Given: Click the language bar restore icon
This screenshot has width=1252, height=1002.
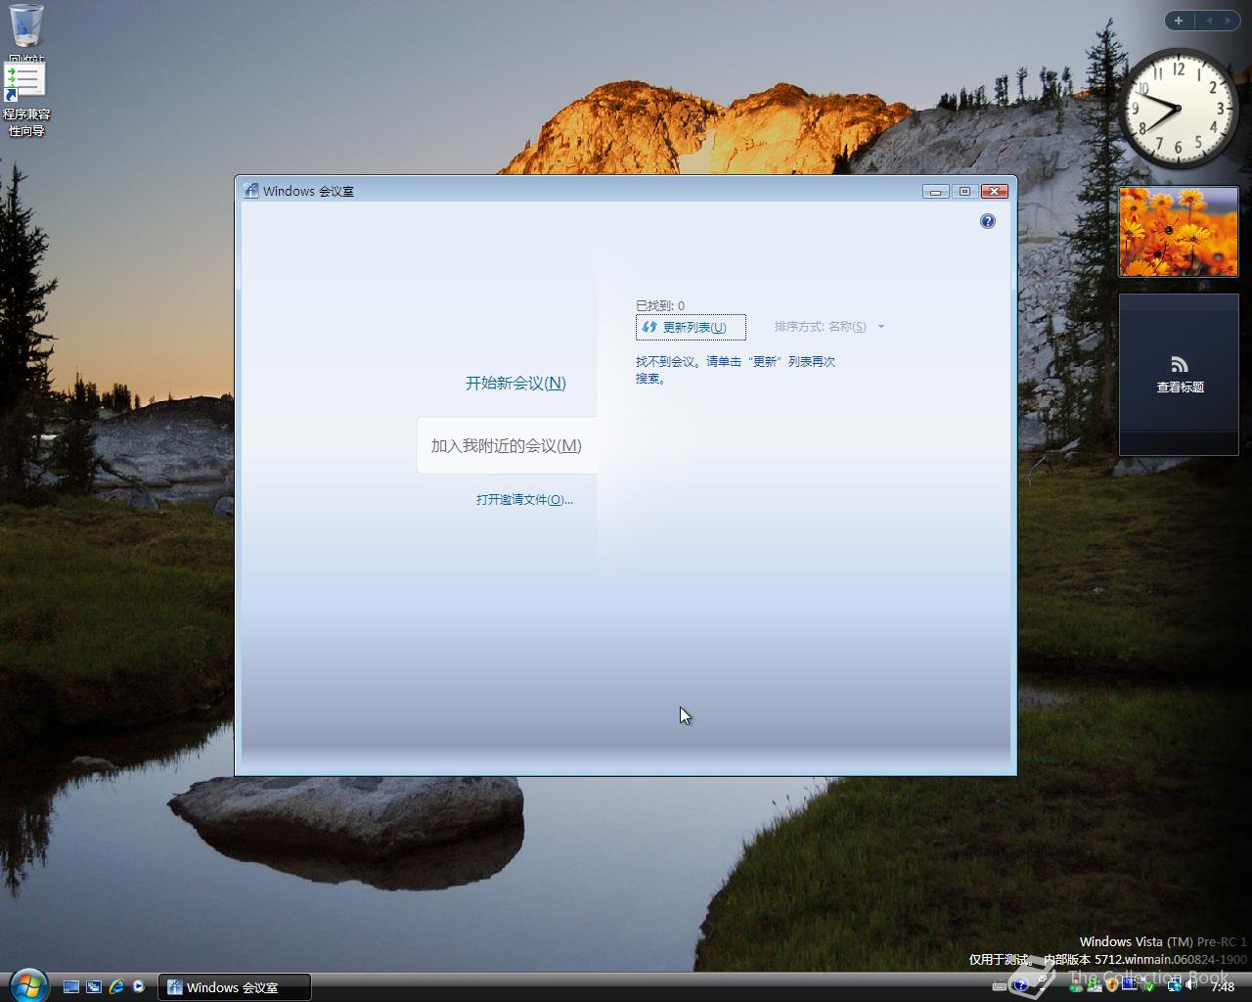Looking at the screenshot, I should tap(1043, 979).
